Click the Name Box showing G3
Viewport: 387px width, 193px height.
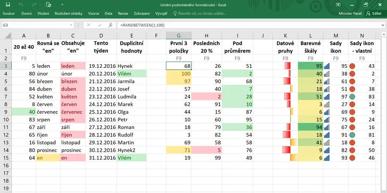click(36, 25)
